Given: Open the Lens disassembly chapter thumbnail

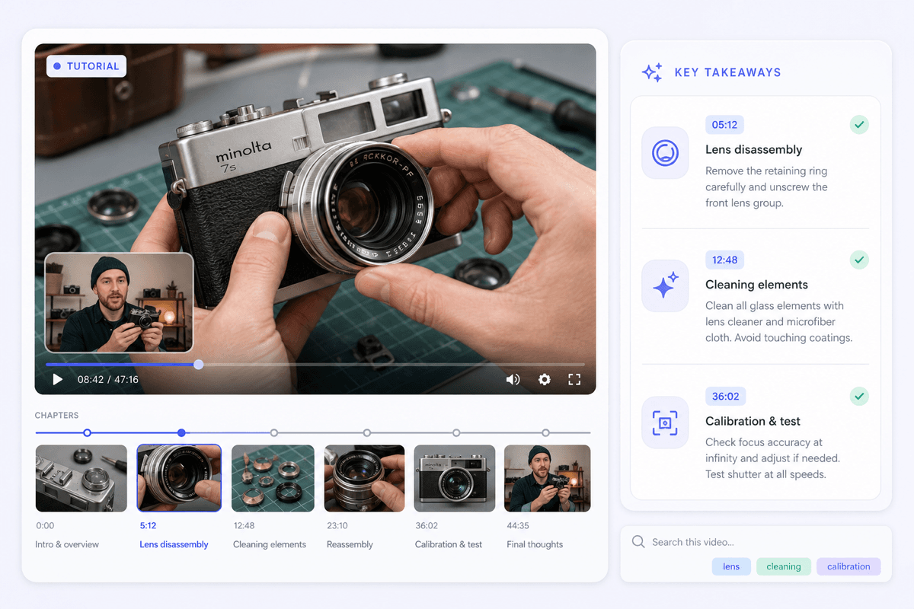Looking at the screenshot, I should pos(179,478).
